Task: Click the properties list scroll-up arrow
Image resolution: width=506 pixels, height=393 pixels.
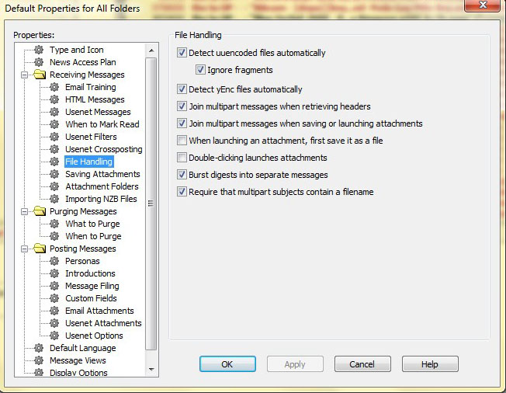Action: click(x=151, y=50)
